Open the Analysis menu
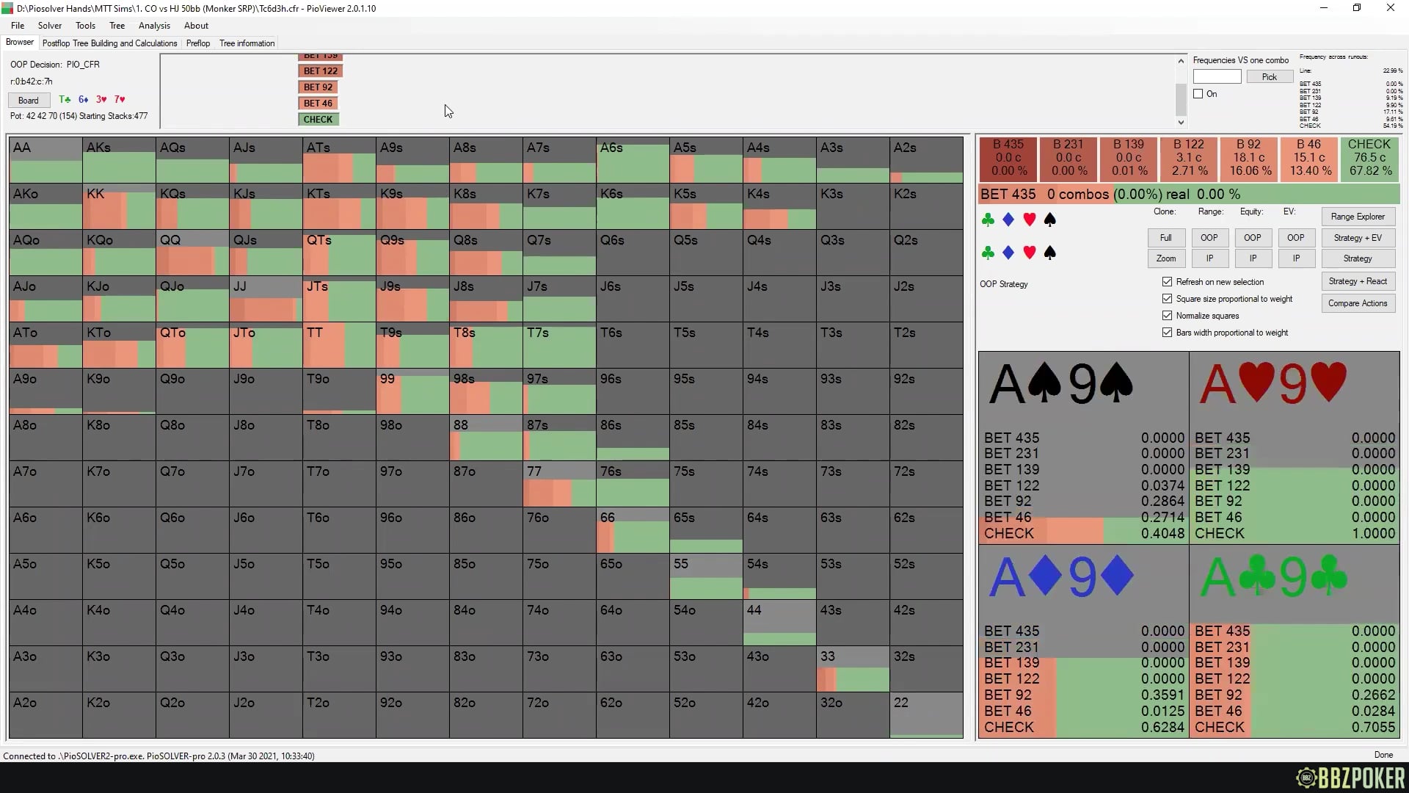The width and height of the screenshot is (1409, 793). [154, 26]
